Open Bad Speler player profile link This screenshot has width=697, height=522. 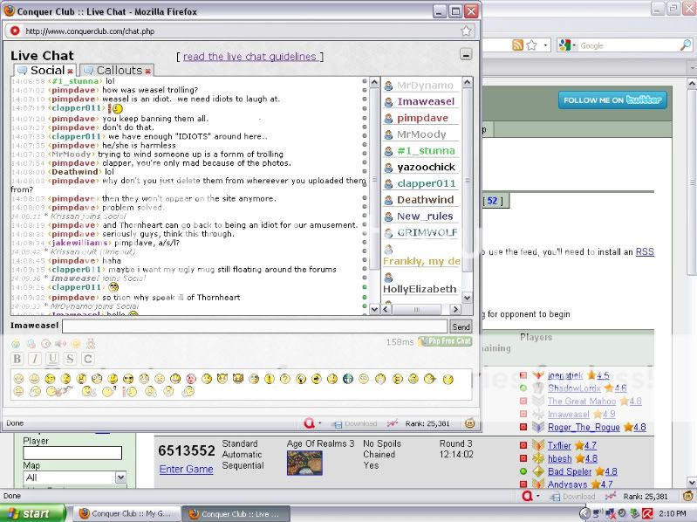570,471
